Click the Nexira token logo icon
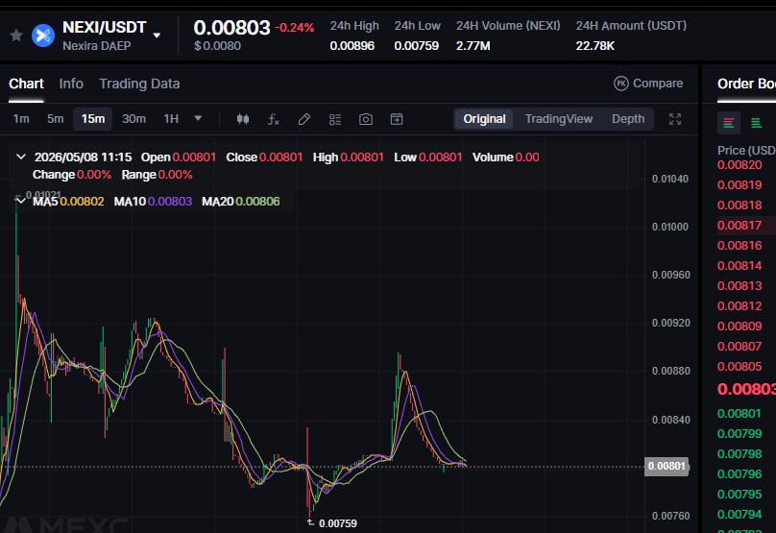Image resolution: width=776 pixels, height=533 pixels. tap(43, 36)
